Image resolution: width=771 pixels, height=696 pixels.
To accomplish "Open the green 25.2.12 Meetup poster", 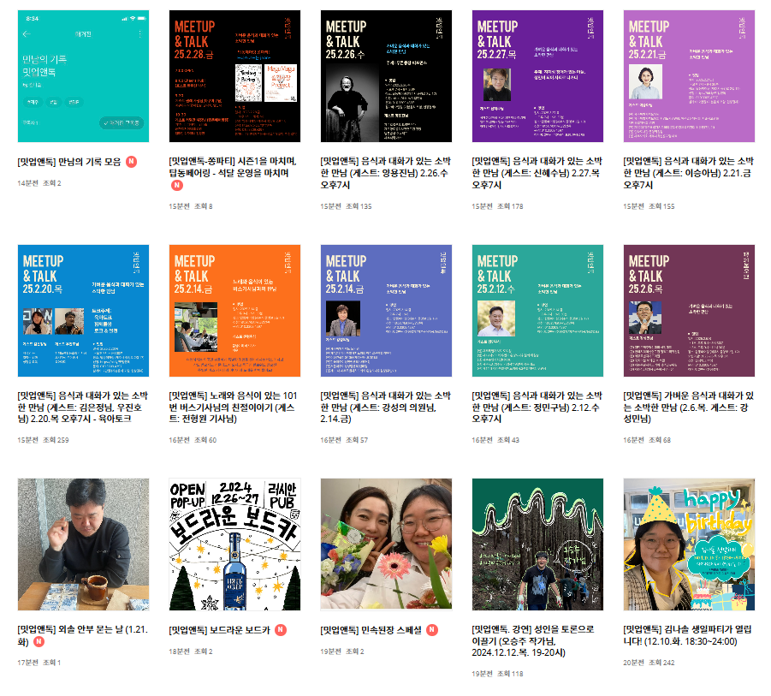I will click(x=537, y=311).
